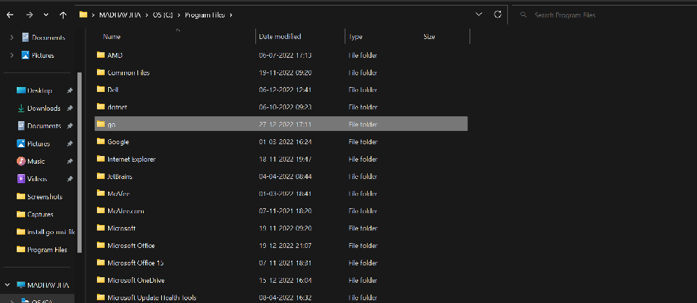
Task: Click the Downloads arrow icon in sidebar
Action: (x=21, y=108)
